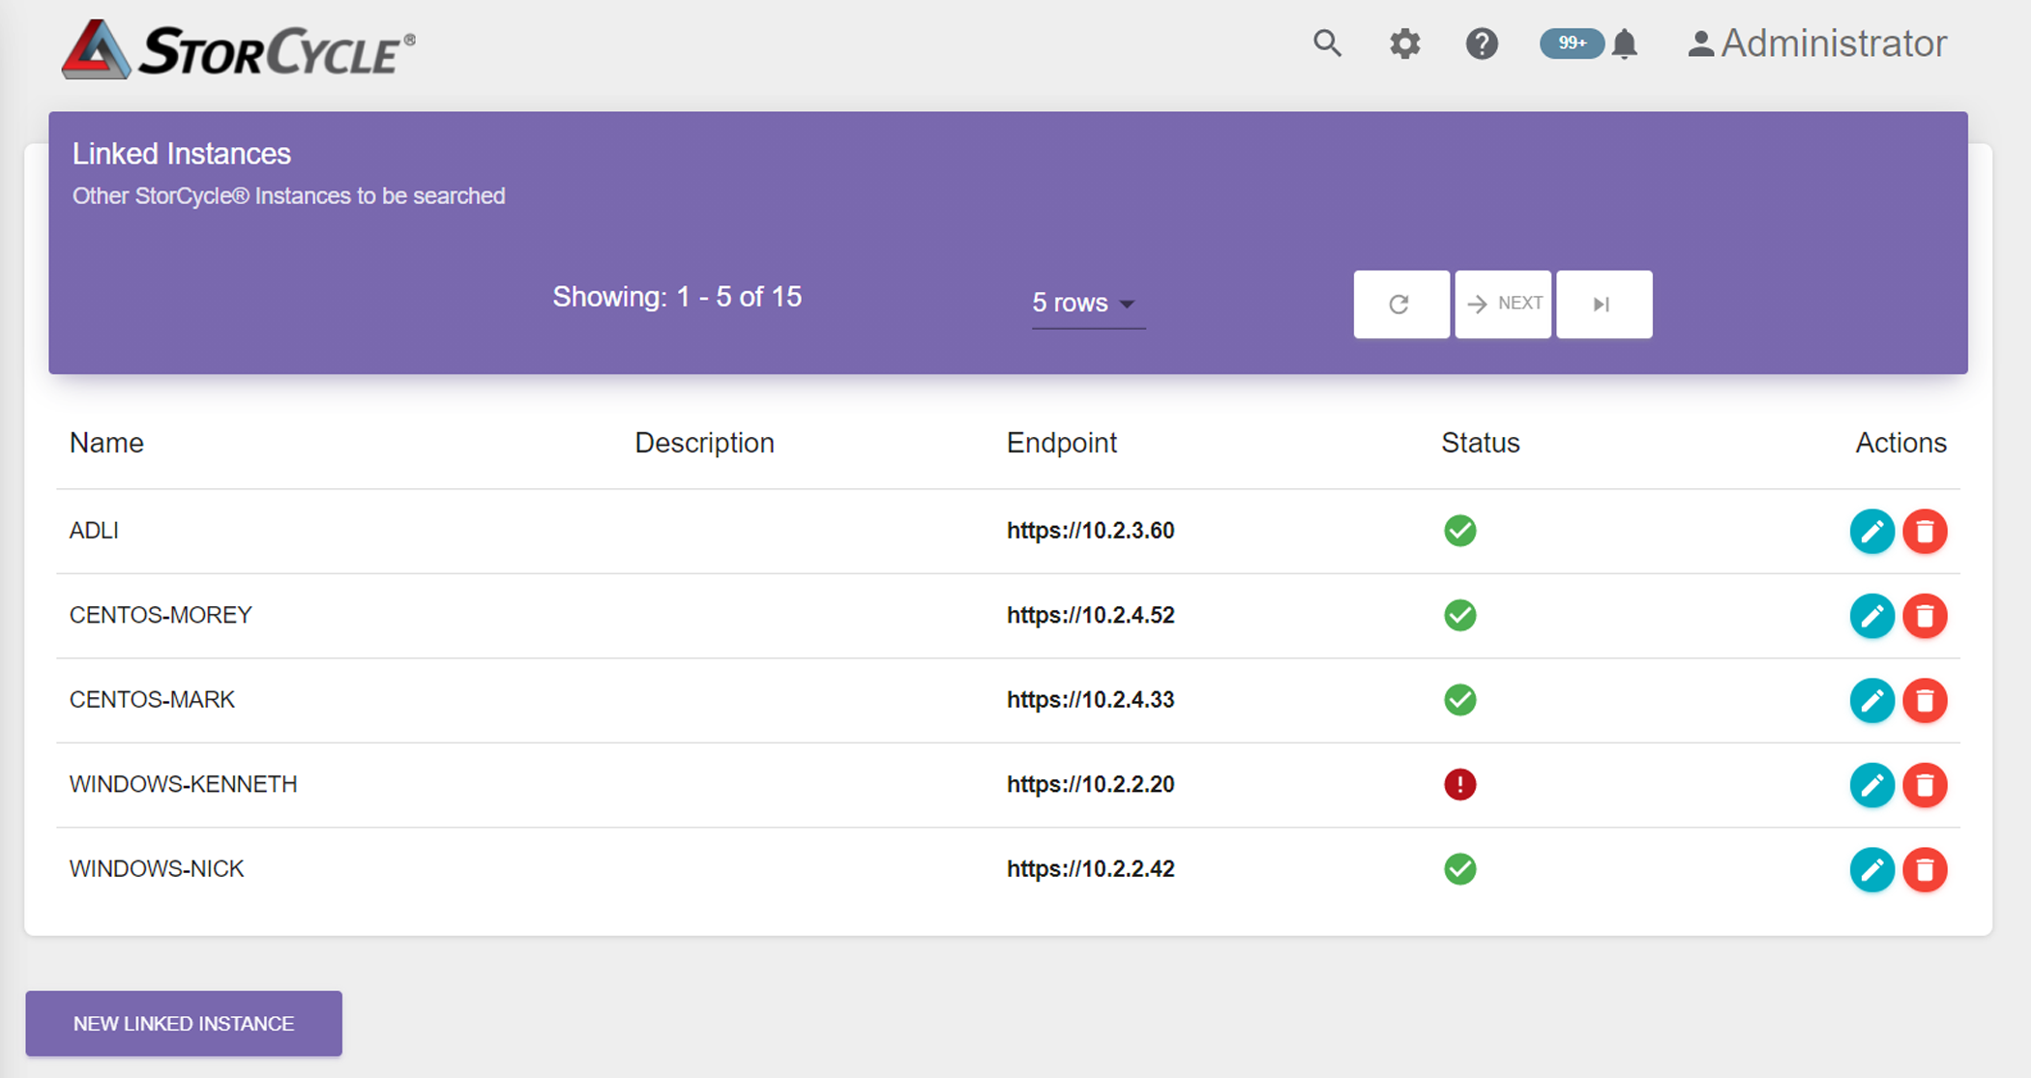Click the Linked Instances panel title

[x=182, y=154]
